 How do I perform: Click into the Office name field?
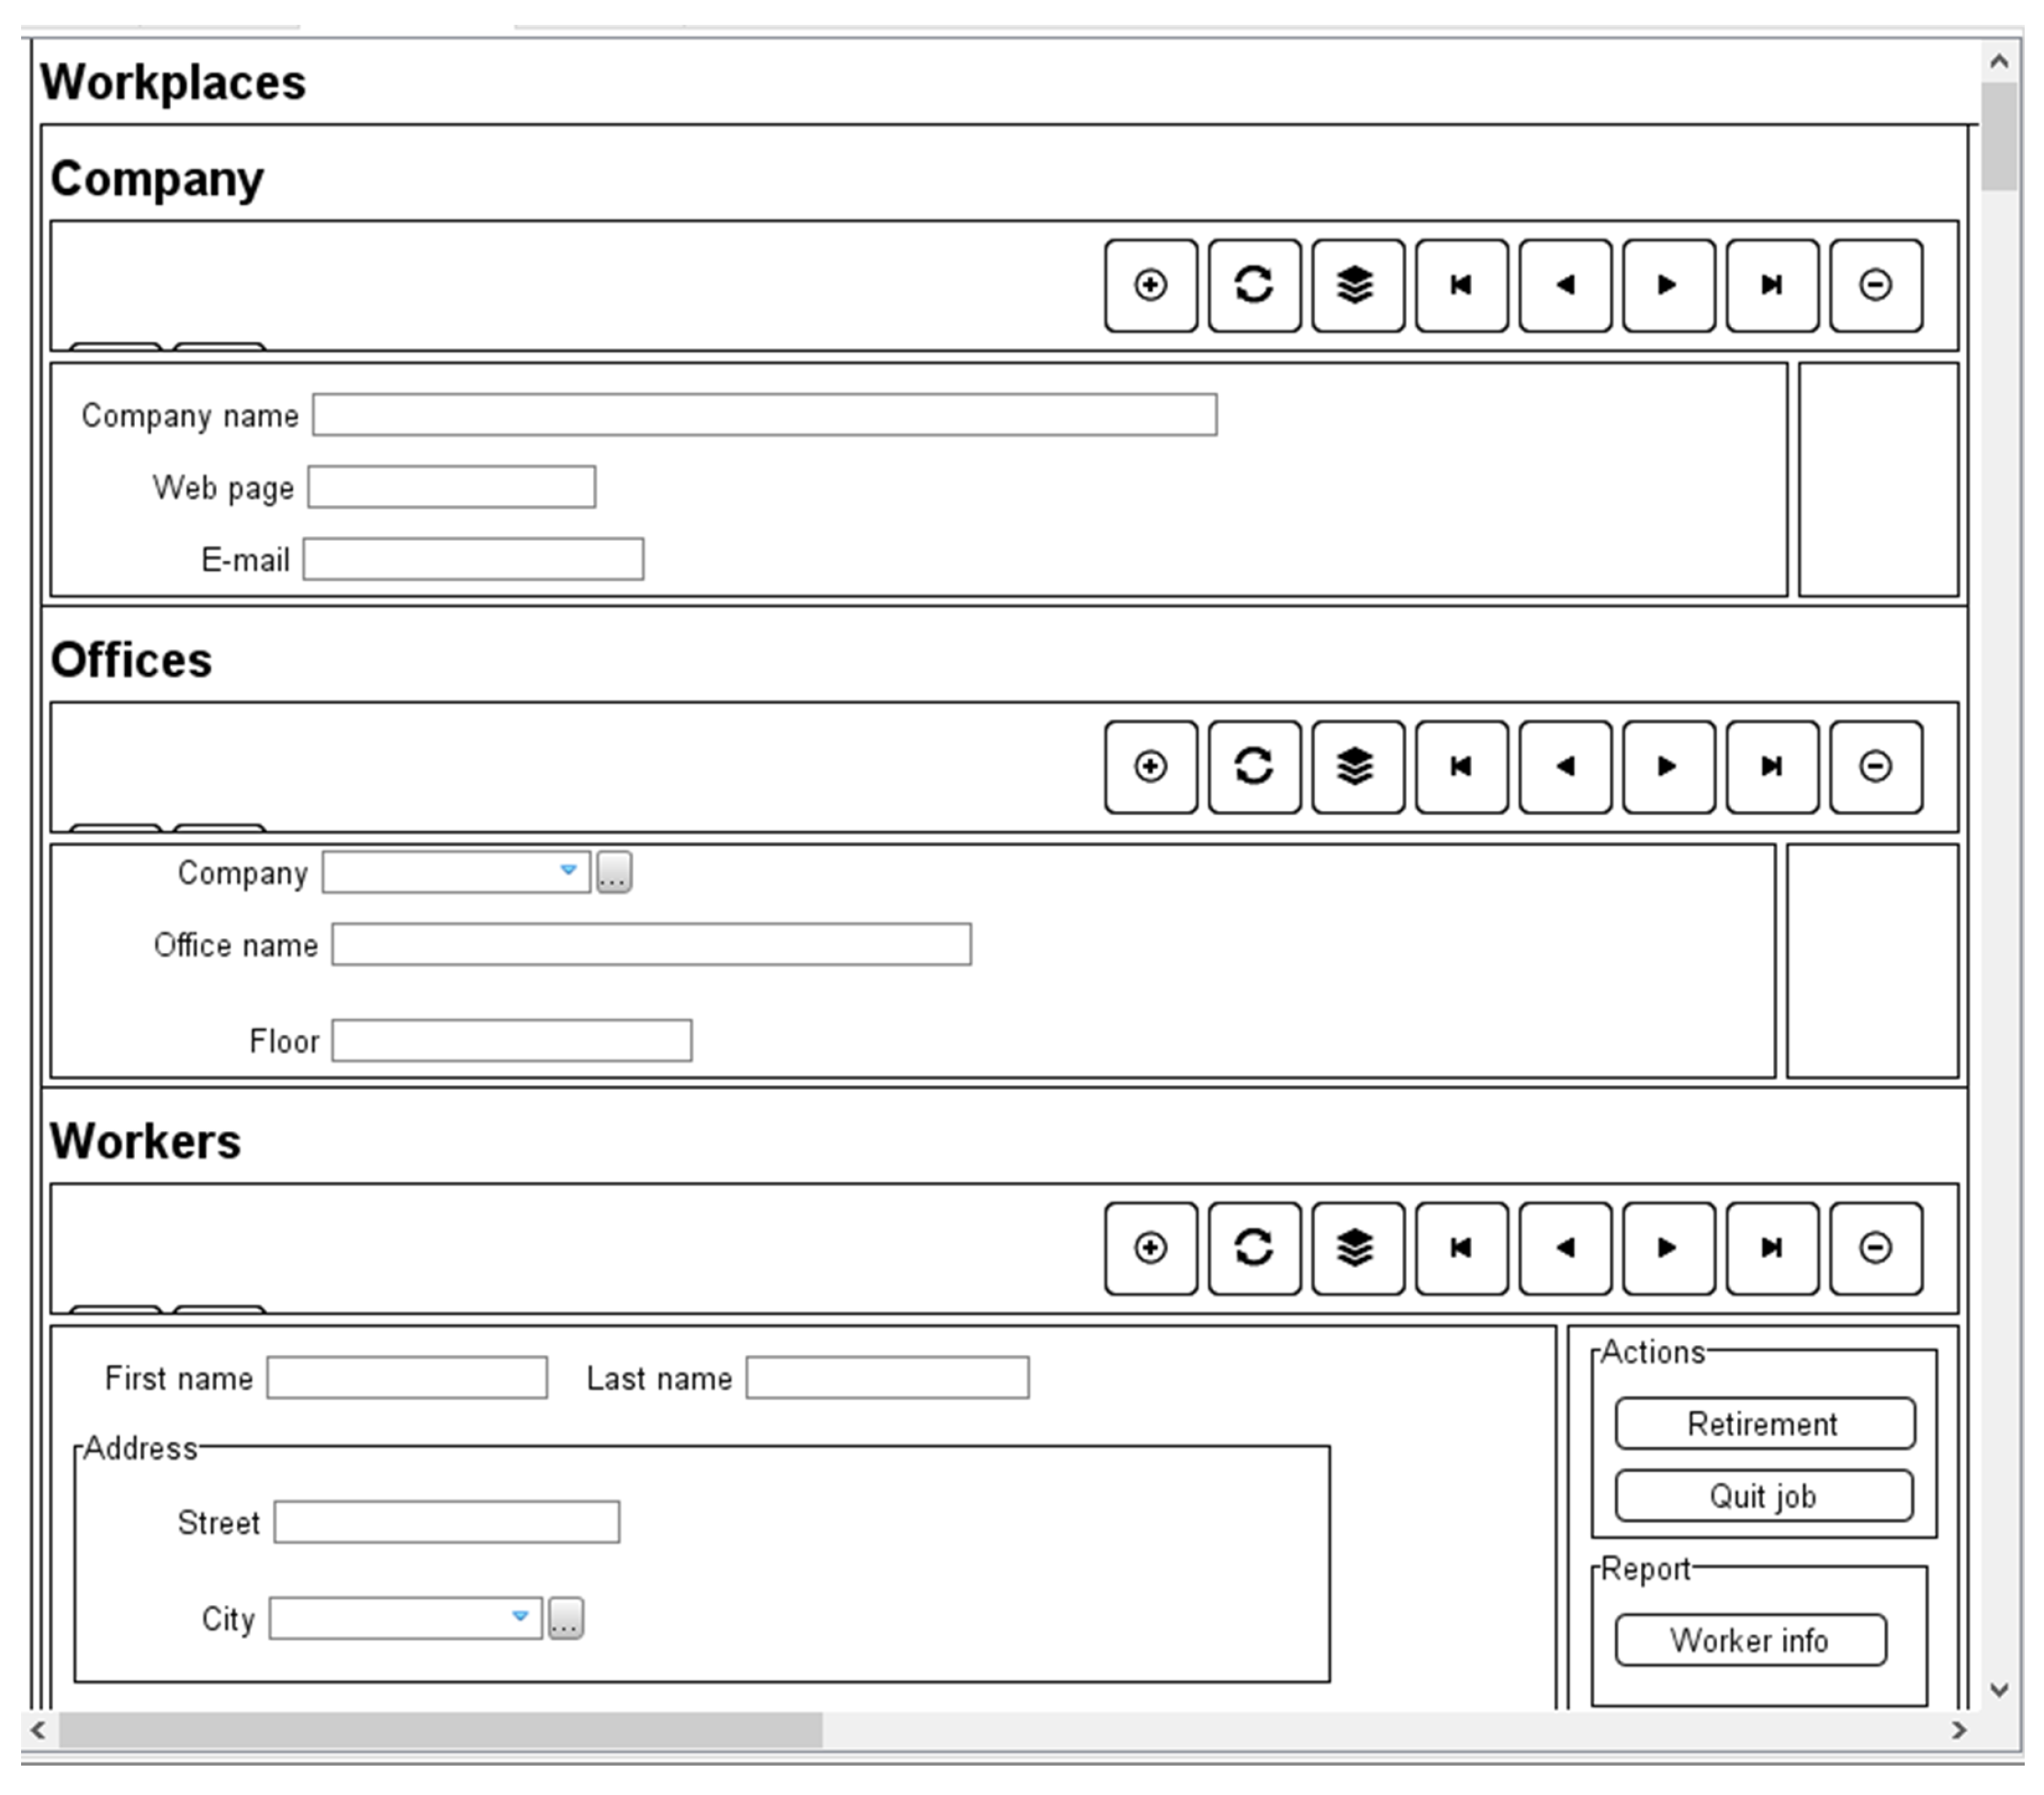(x=651, y=945)
